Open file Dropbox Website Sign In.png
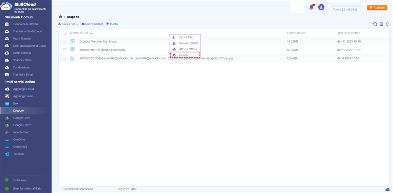Viewport: 393px width, 193px height. pos(98,41)
